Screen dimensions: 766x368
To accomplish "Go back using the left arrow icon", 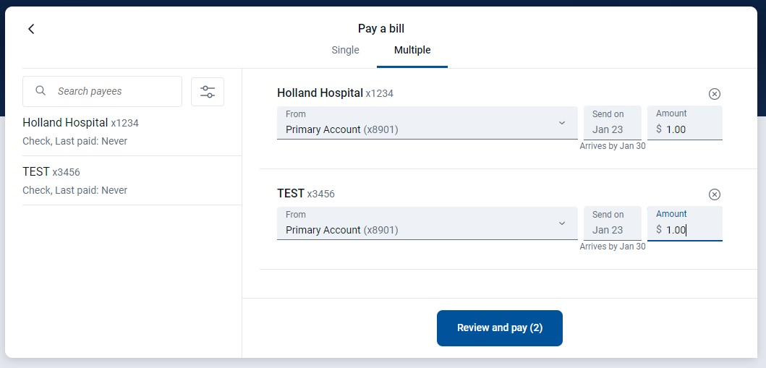I will click(31, 29).
